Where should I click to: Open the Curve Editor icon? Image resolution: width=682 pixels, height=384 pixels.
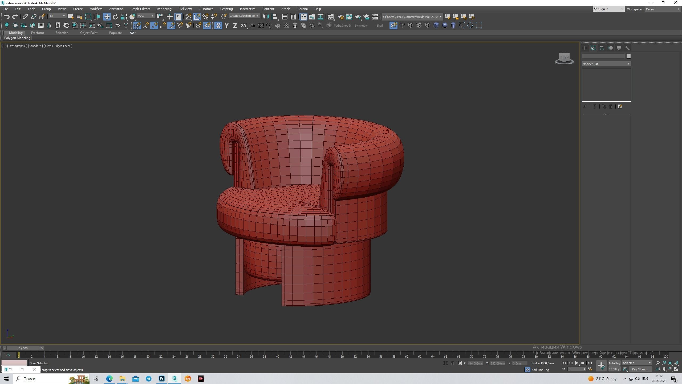pos(312,17)
